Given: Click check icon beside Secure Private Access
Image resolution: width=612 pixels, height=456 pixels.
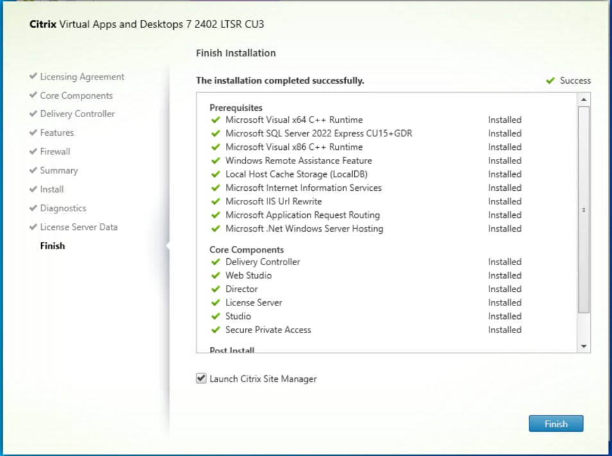Looking at the screenshot, I should pyautogui.click(x=216, y=330).
